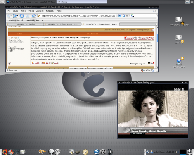The image size is (194, 155).
Task: Open the email at-sign icon in panel
Action: pos(57,152)
